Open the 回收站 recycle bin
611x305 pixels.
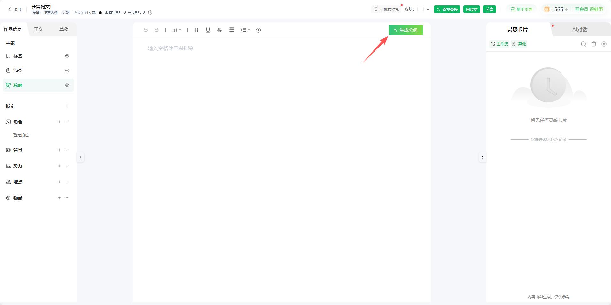click(472, 9)
